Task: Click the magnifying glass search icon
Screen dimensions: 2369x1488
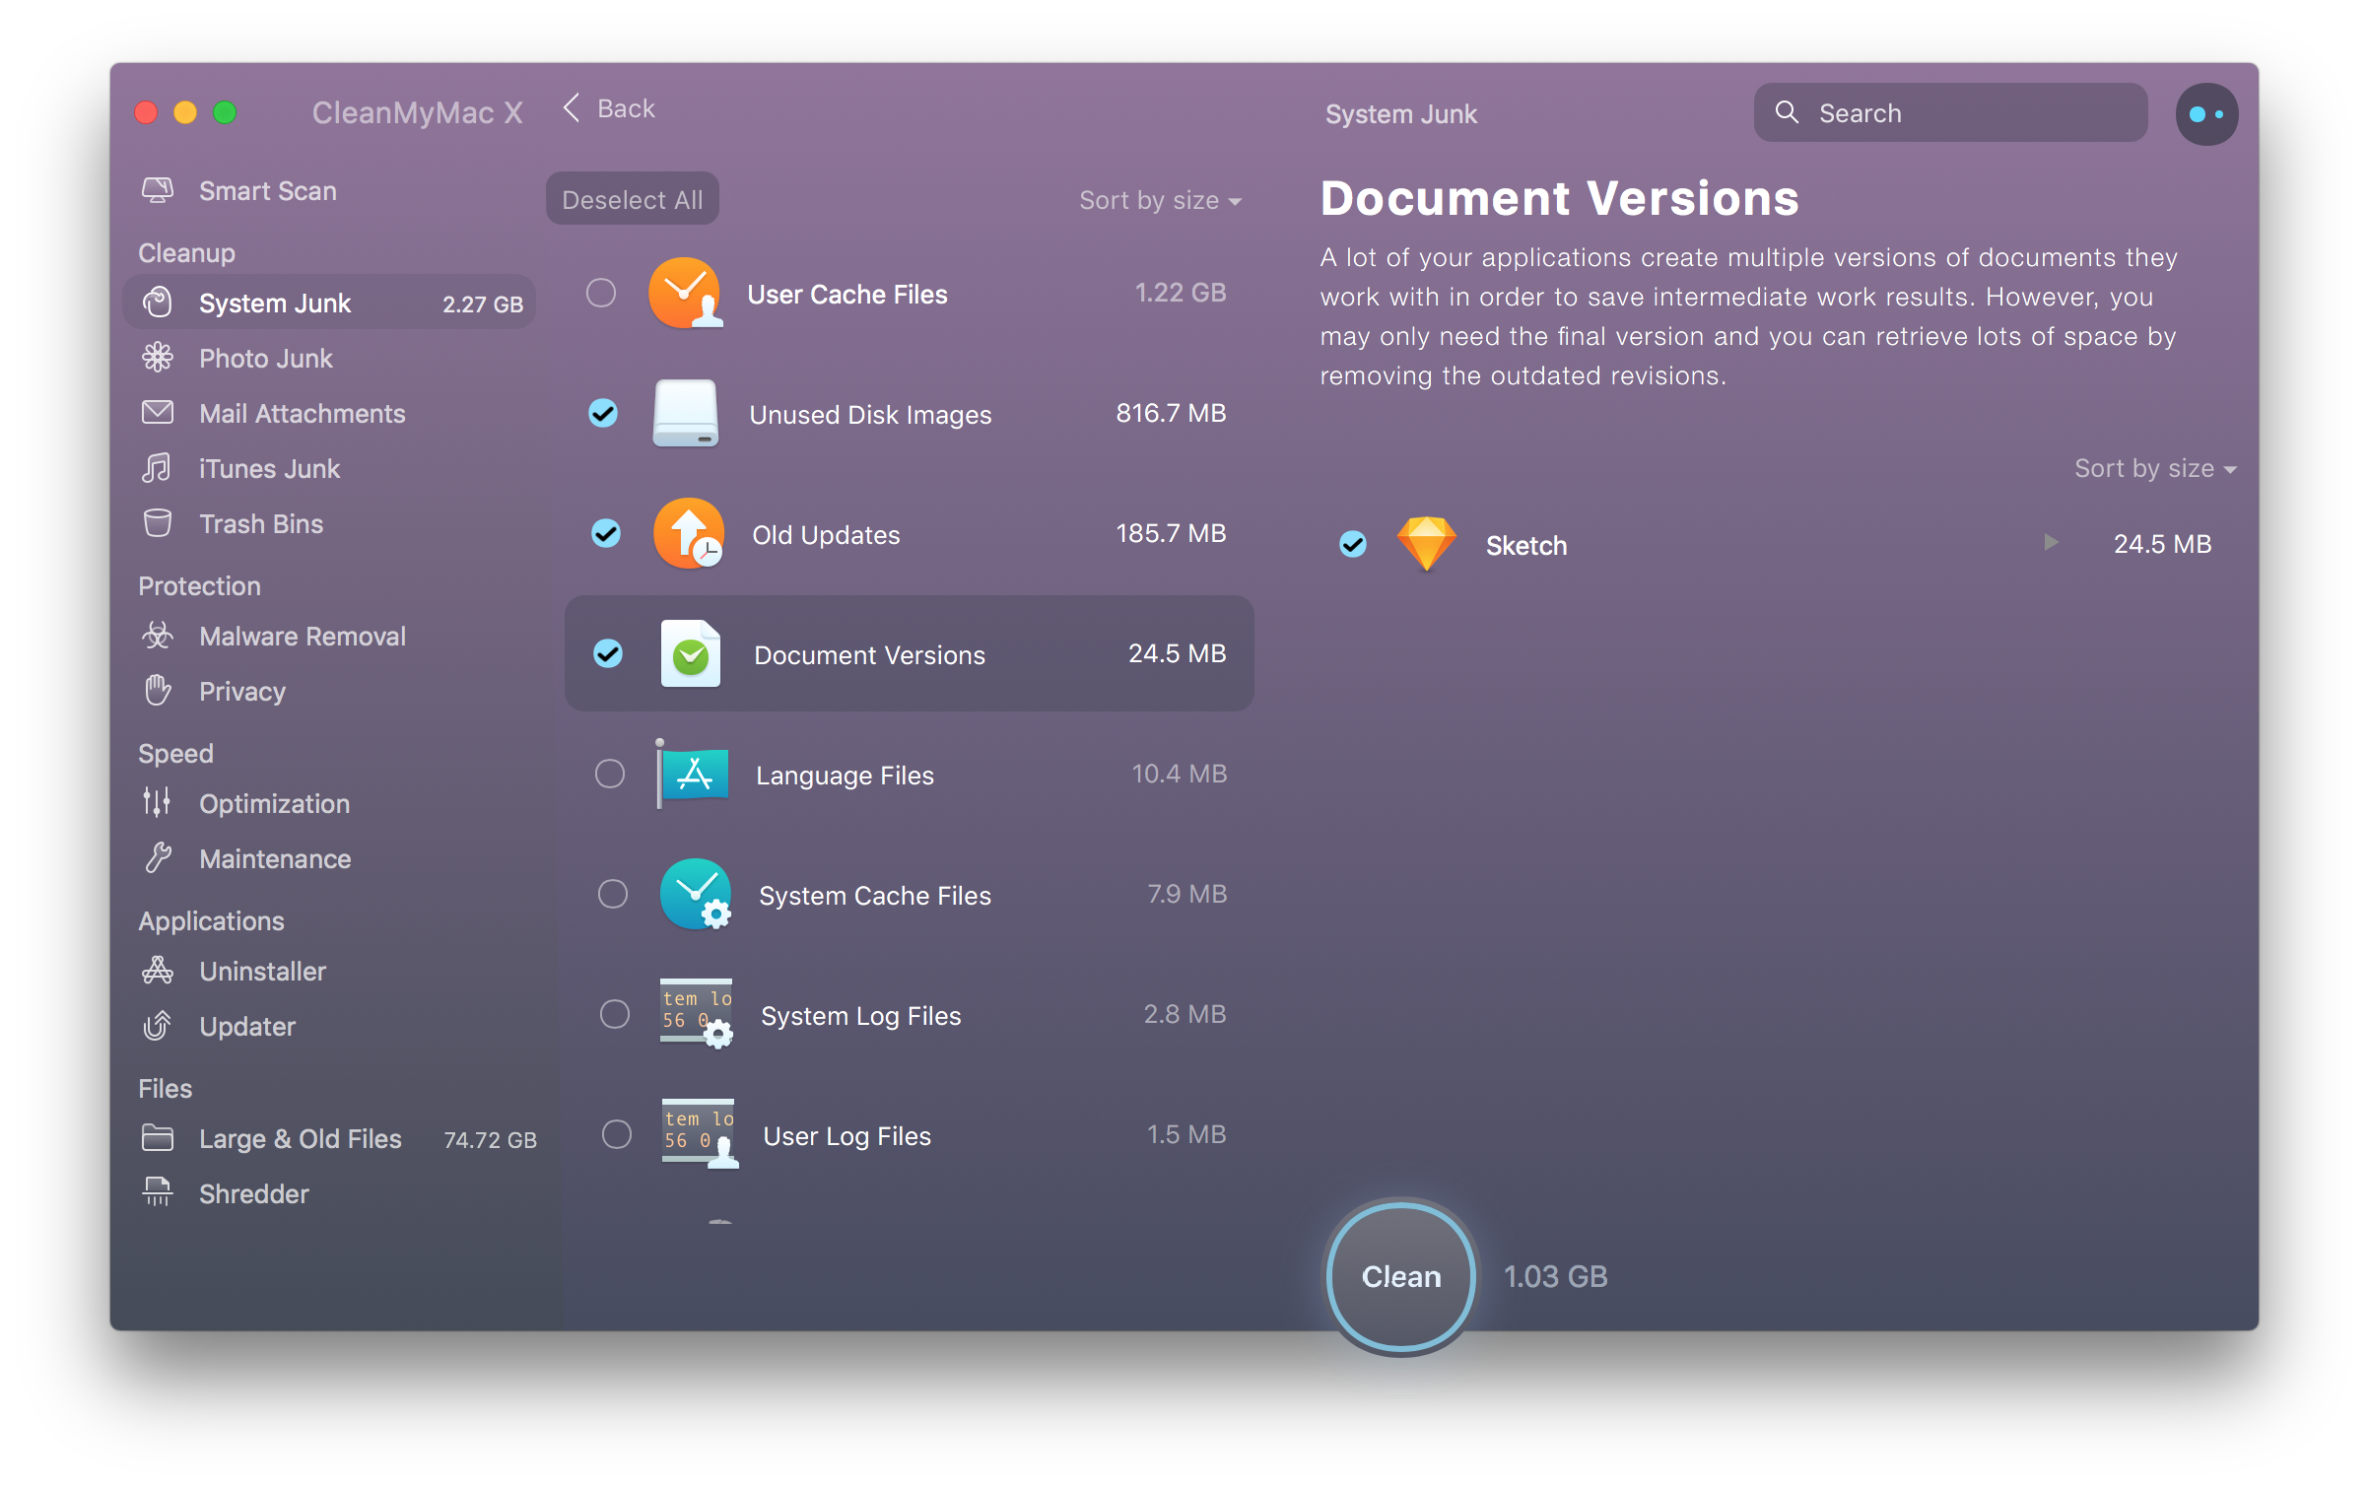Action: [x=1787, y=112]
